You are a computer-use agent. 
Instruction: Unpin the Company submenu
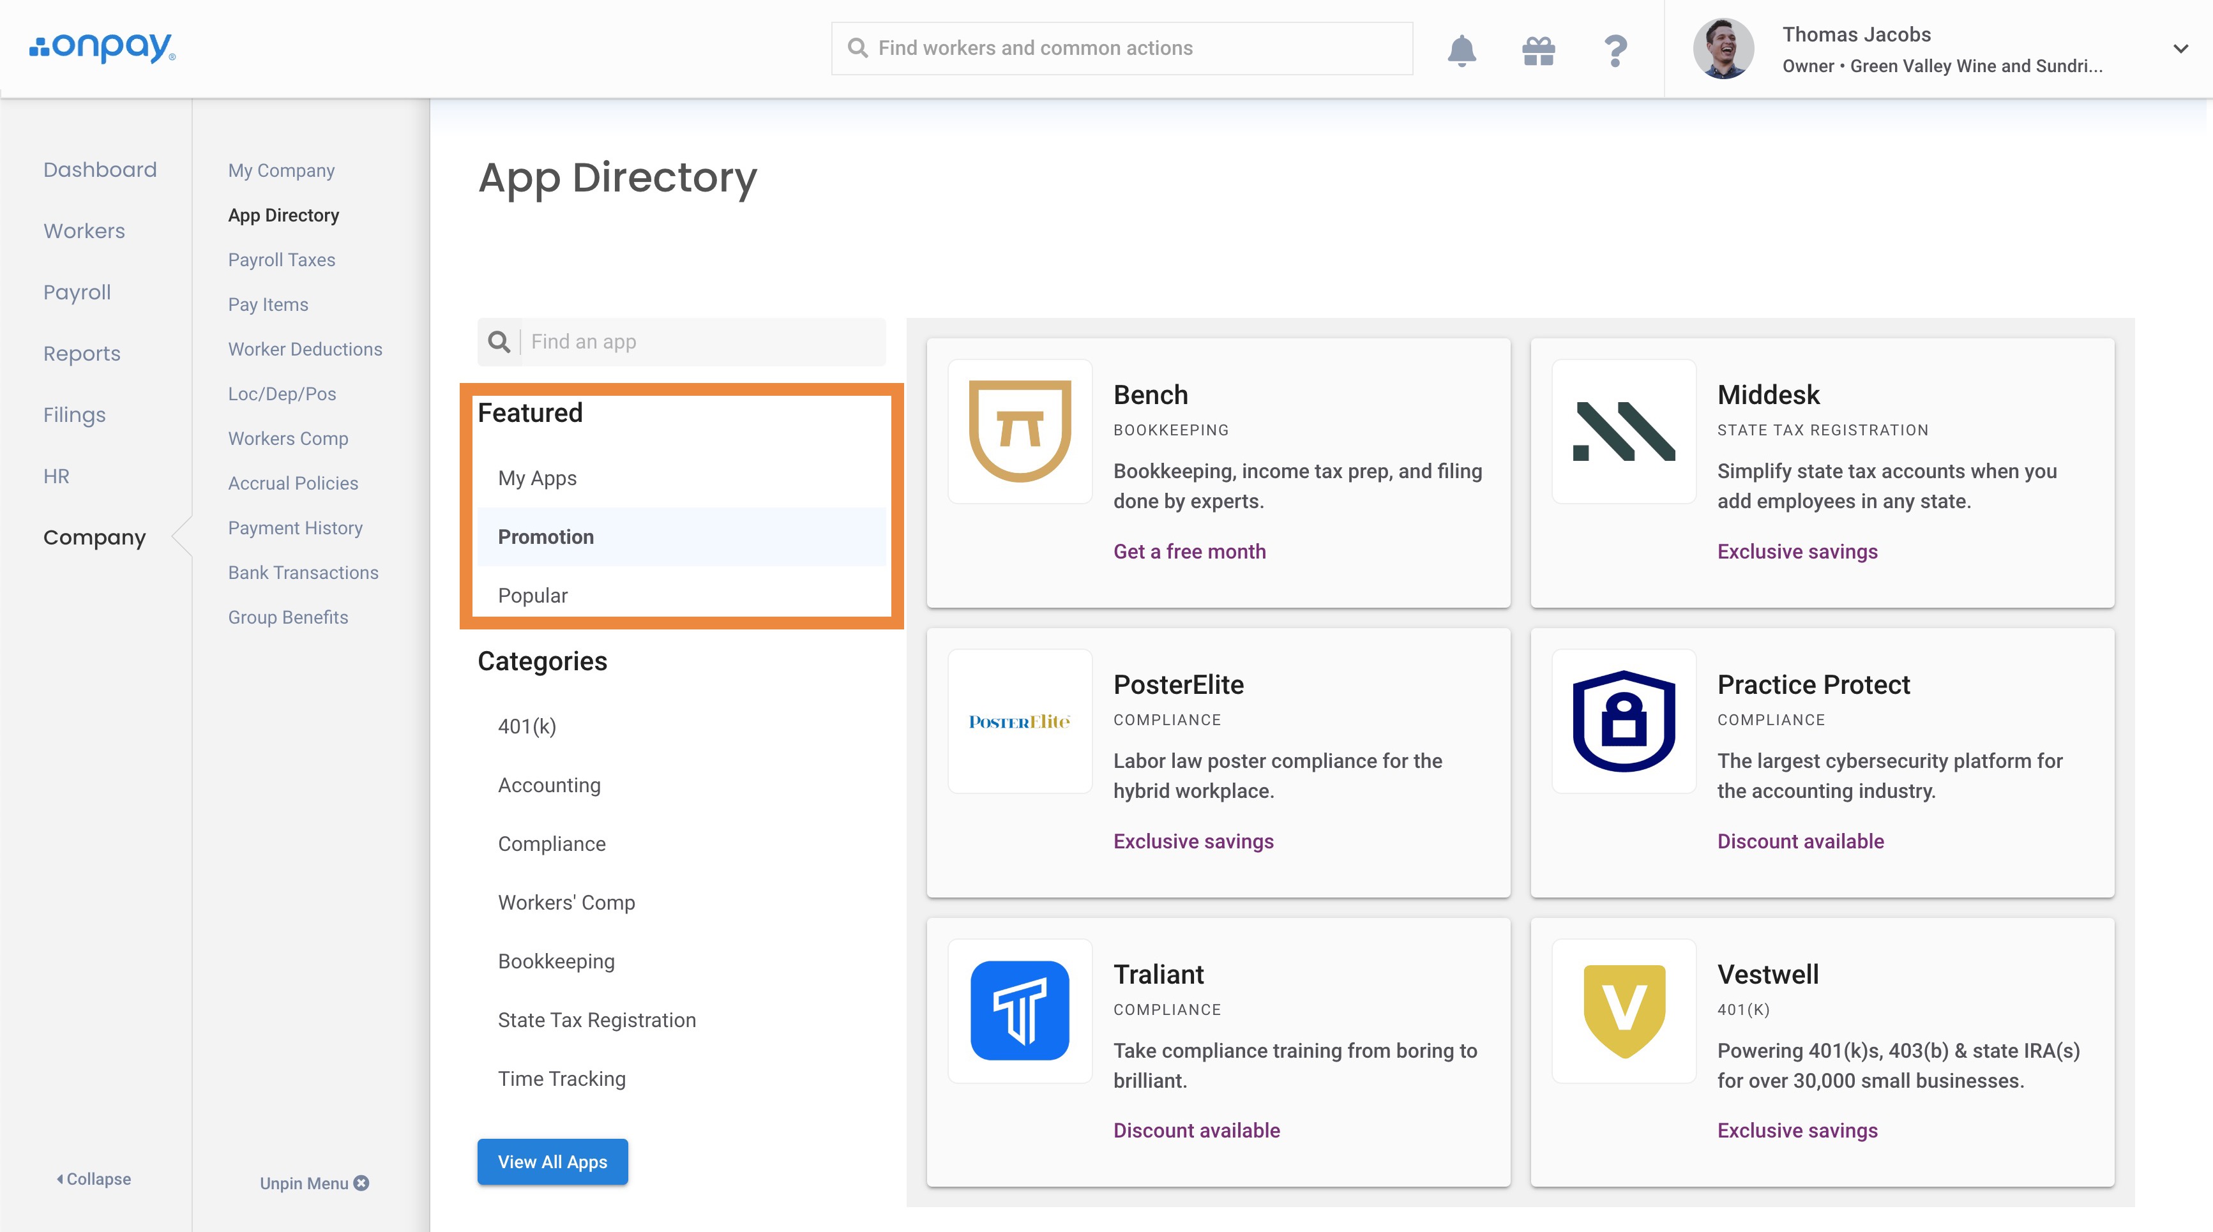point(313,1183)
